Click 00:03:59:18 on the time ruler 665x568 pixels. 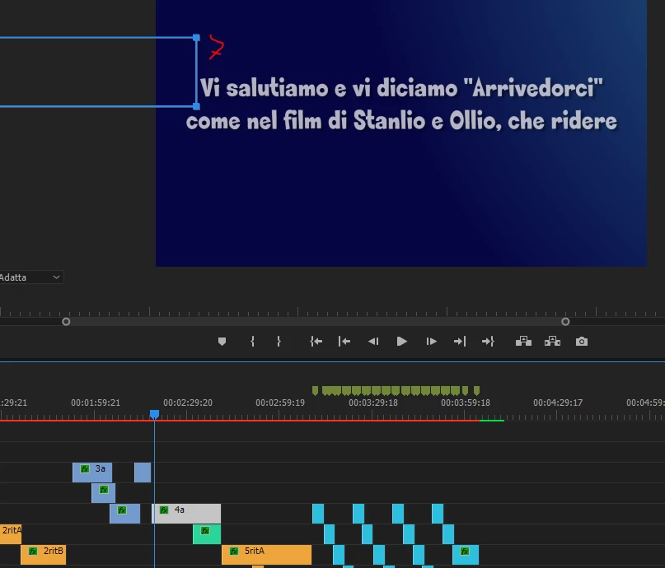click(466, 403)
